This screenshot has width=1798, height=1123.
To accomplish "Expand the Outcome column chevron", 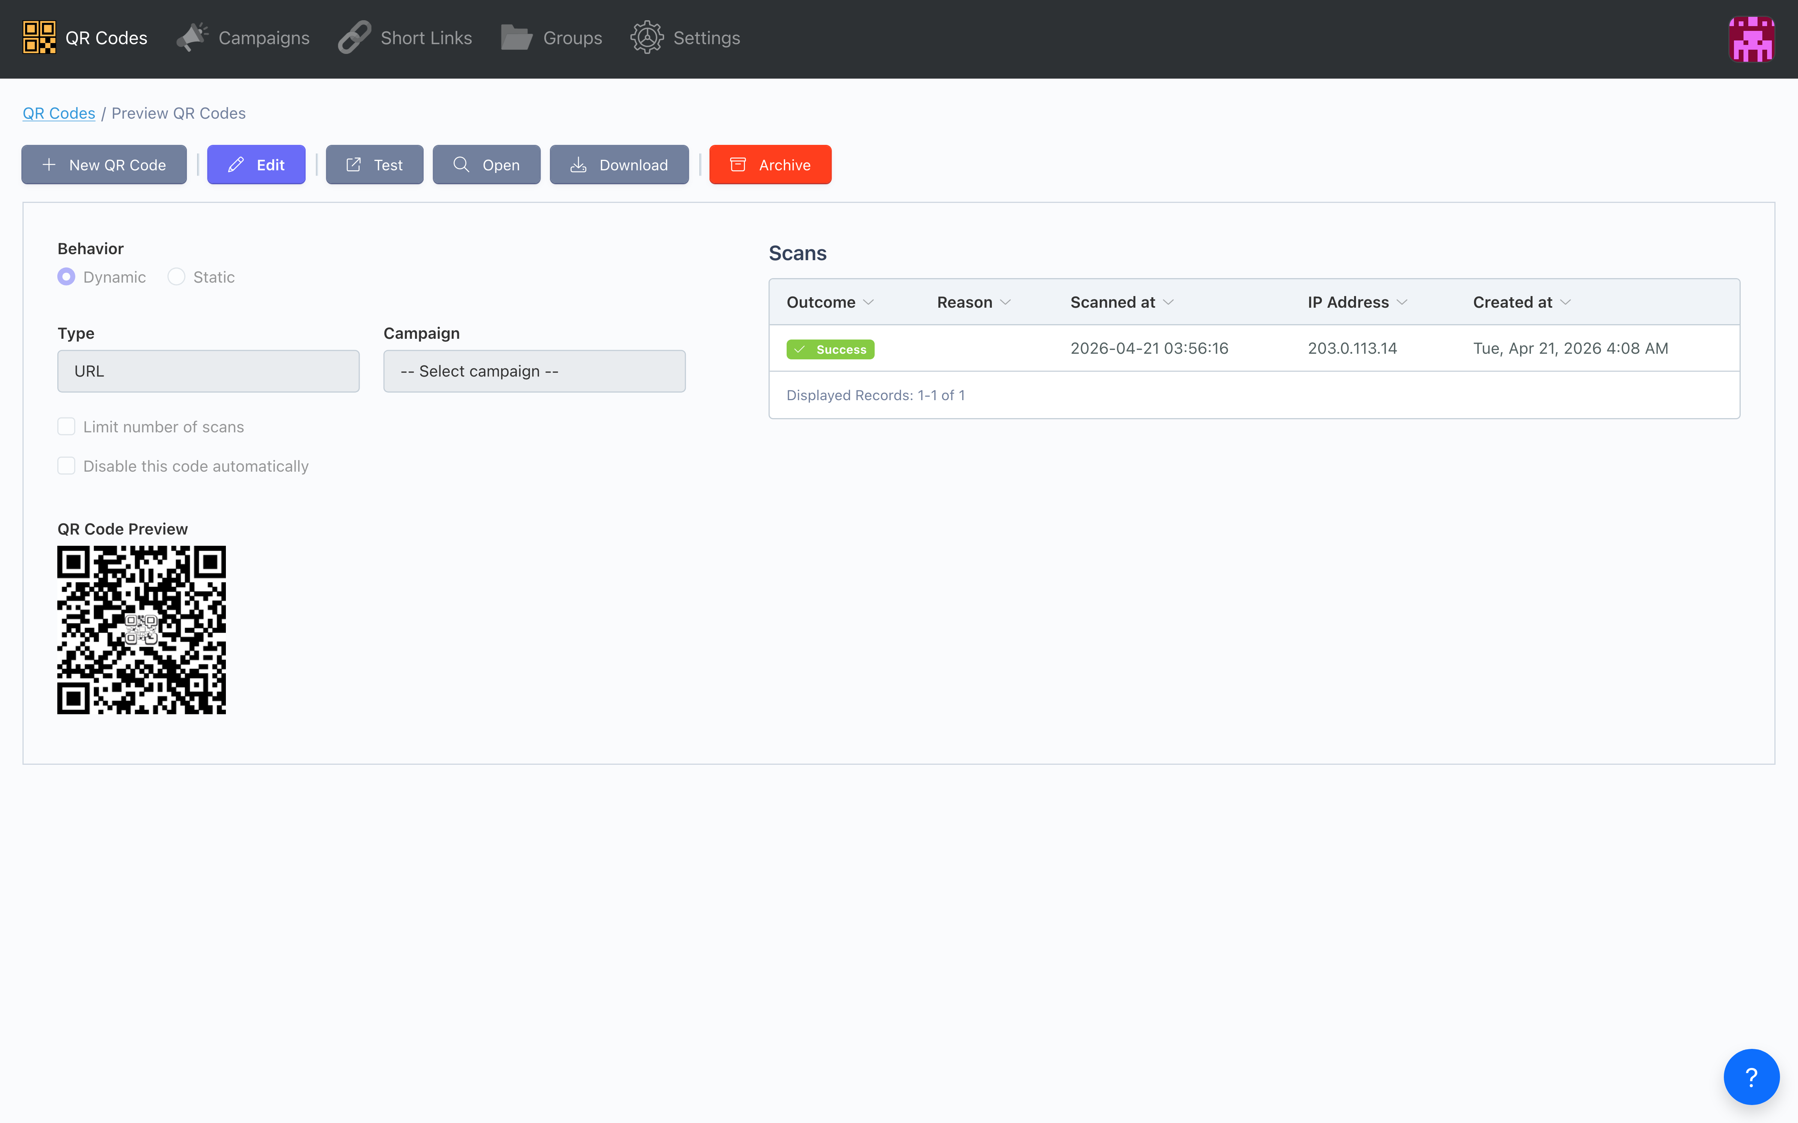I will [x=869, y=302].
